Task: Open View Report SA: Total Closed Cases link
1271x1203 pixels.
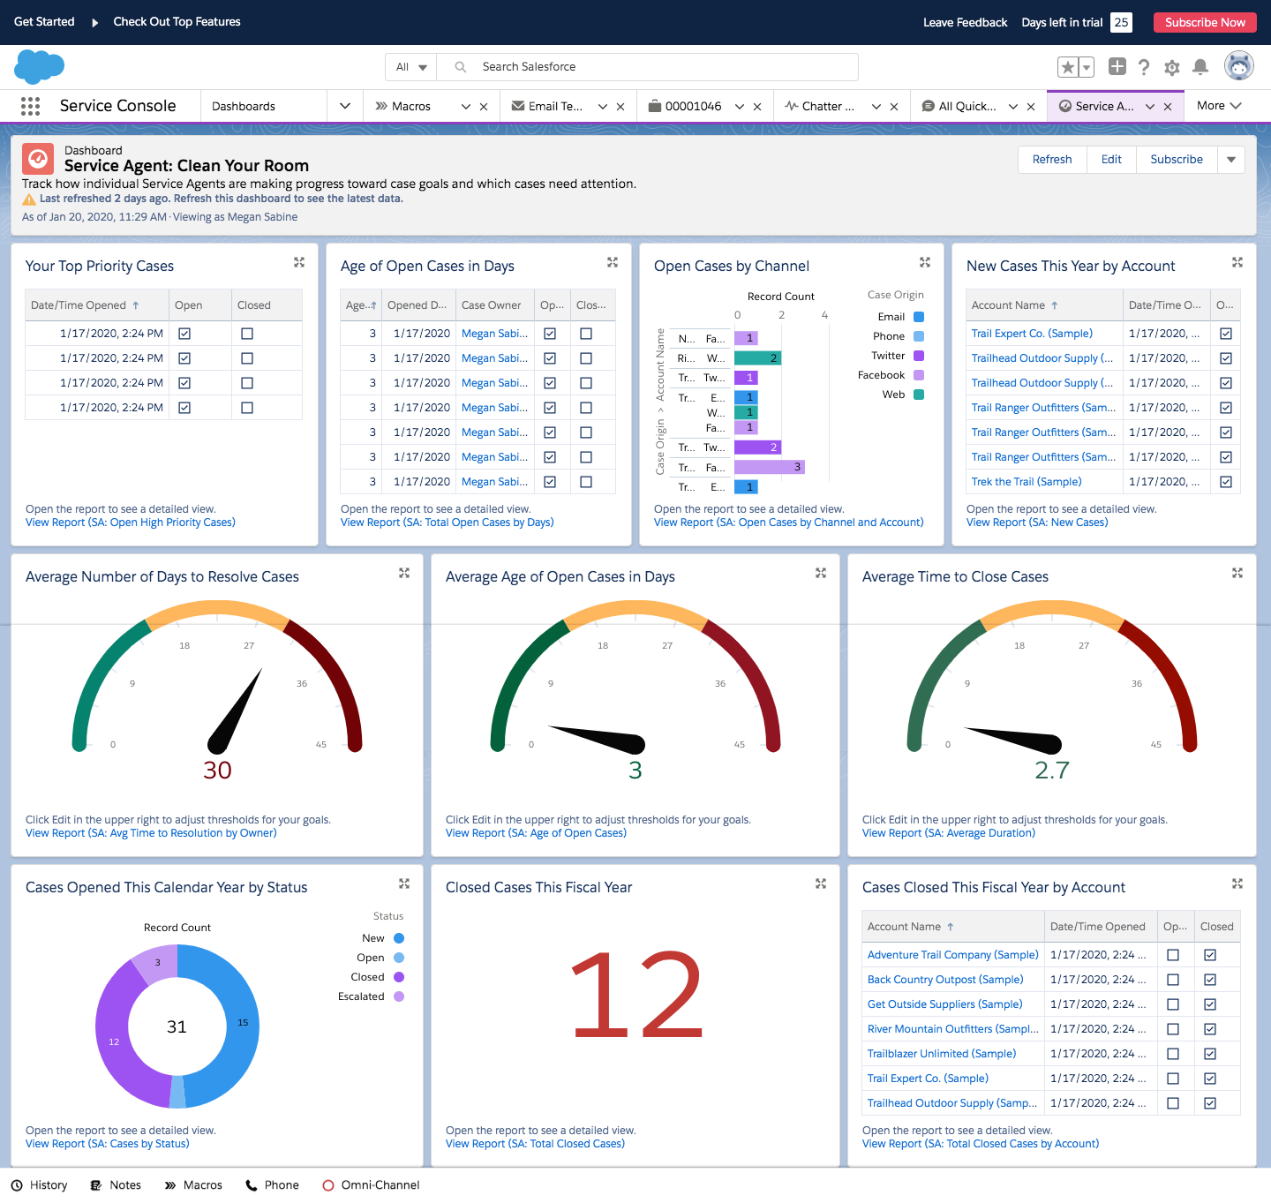Action: coord(535,1144)
